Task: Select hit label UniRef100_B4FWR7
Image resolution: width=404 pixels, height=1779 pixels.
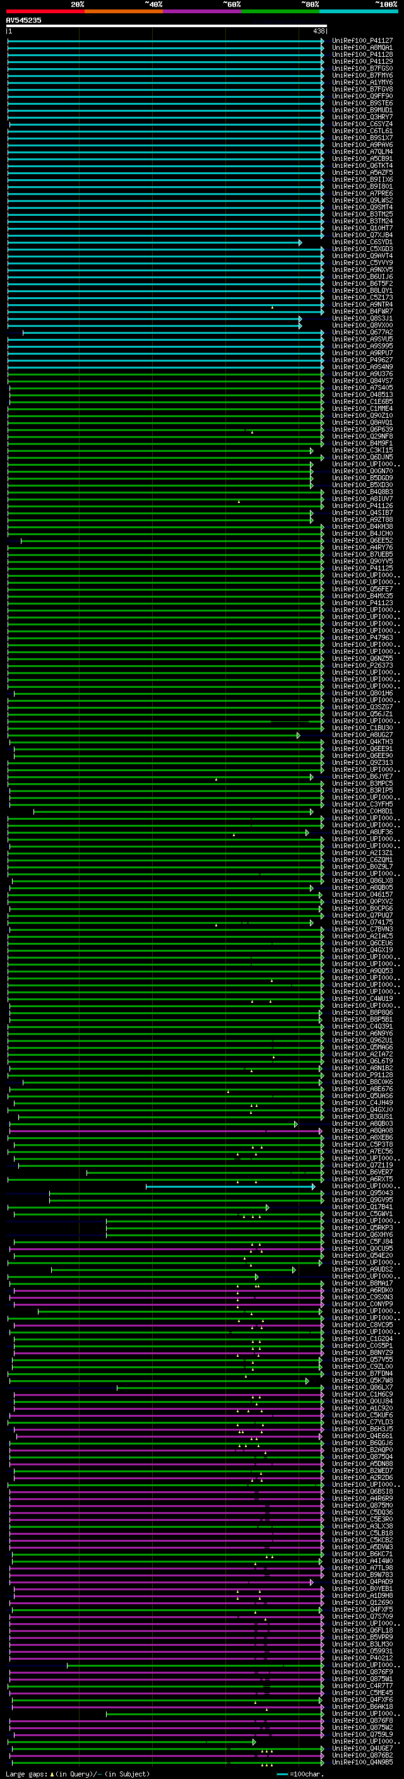Action: point(362,312)
